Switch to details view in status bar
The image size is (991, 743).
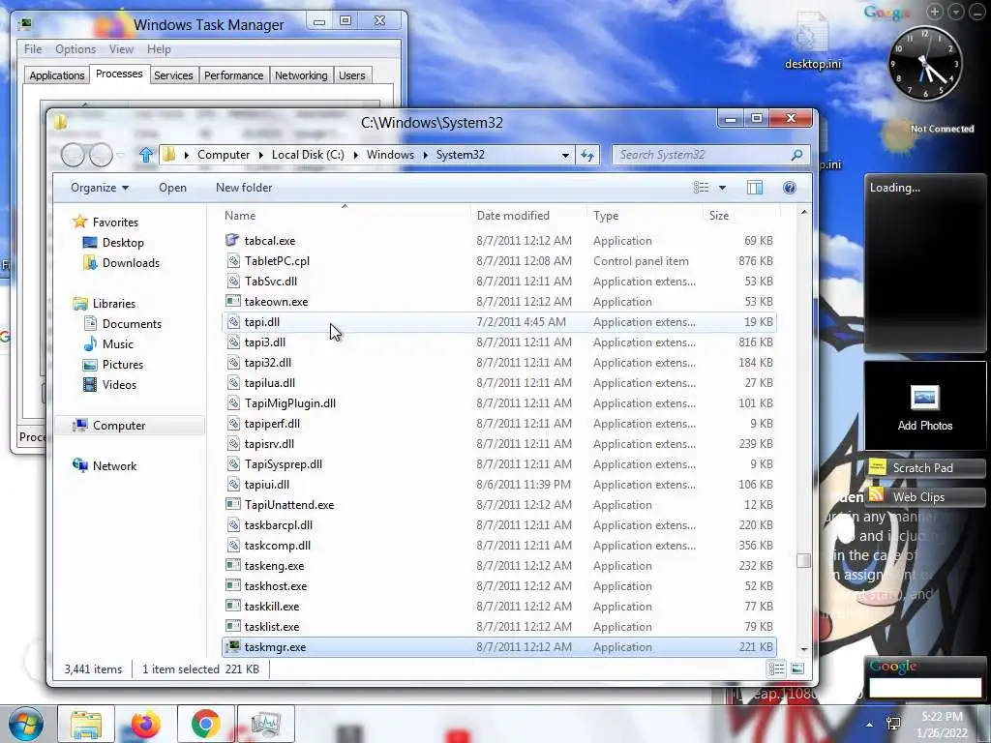[777, 669]
